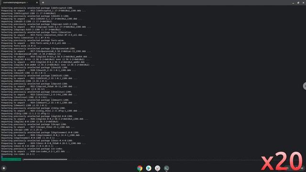Launch Google Chrome from the shelf
The width and height of the screenshot is (306, 172).
(140, 168)
